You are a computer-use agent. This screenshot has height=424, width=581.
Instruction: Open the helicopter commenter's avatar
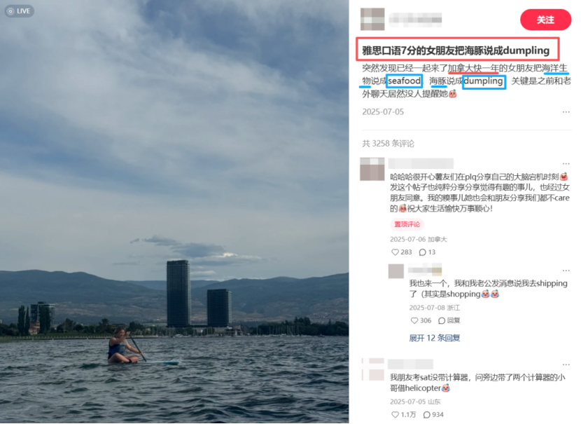coord(373,369)
